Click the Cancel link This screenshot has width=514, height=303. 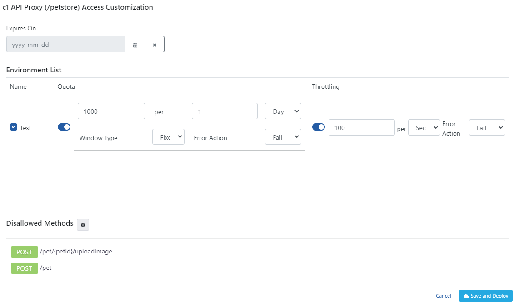(x=443, y=295)
